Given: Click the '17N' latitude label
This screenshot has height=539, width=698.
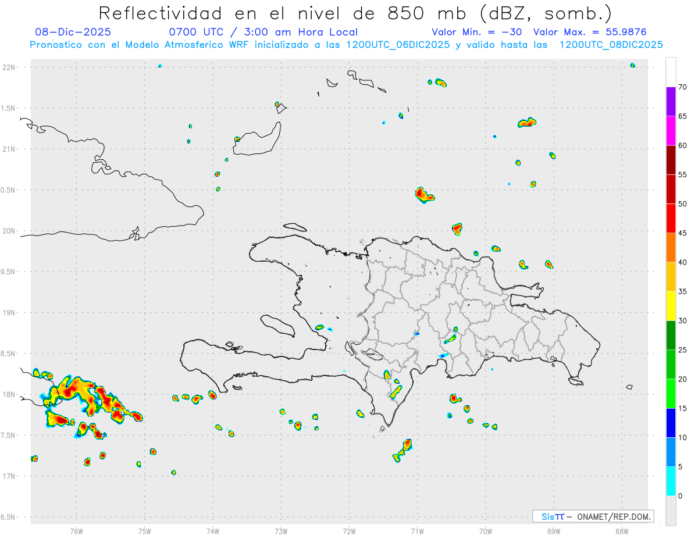Looking at the screenshot, I should click(x=9, y=476).
